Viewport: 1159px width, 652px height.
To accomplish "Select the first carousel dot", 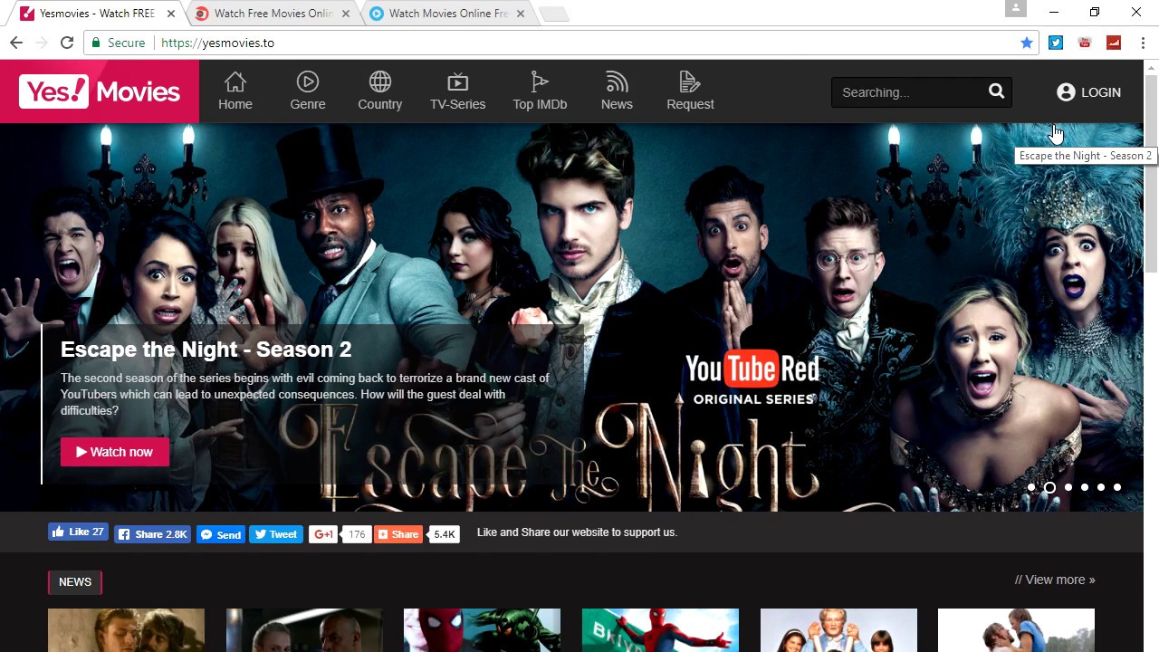I will 1031,487.
